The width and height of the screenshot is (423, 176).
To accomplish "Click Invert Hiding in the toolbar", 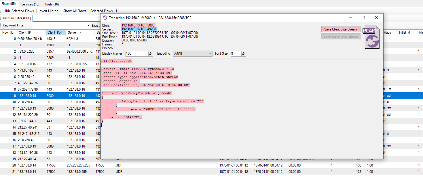I will tap(48, 11).
